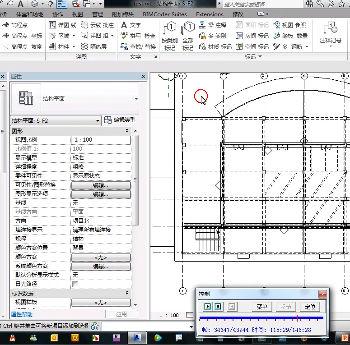Collapse the 图形 properties group

tap(127, 131)
